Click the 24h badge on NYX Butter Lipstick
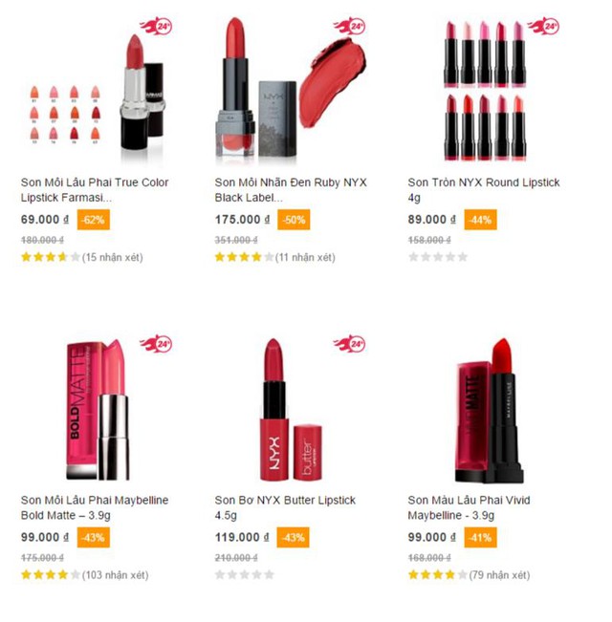Image resolution: width=612 pixels, height=622 pixels. (349, 344)
